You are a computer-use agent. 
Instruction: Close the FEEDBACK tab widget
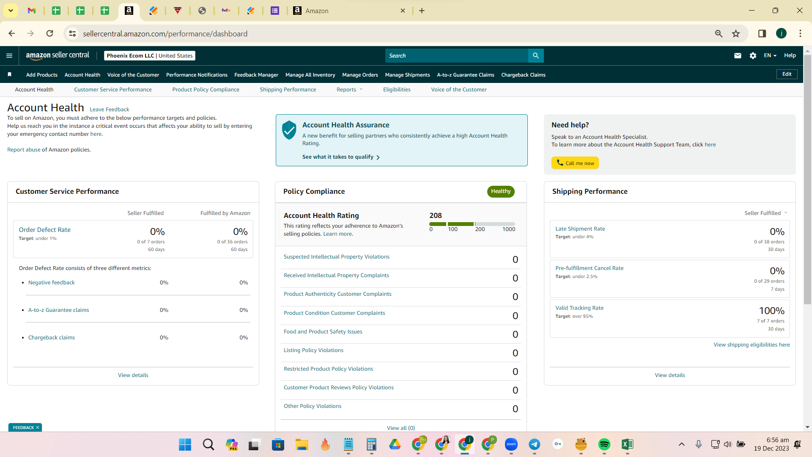coord(38,427)
